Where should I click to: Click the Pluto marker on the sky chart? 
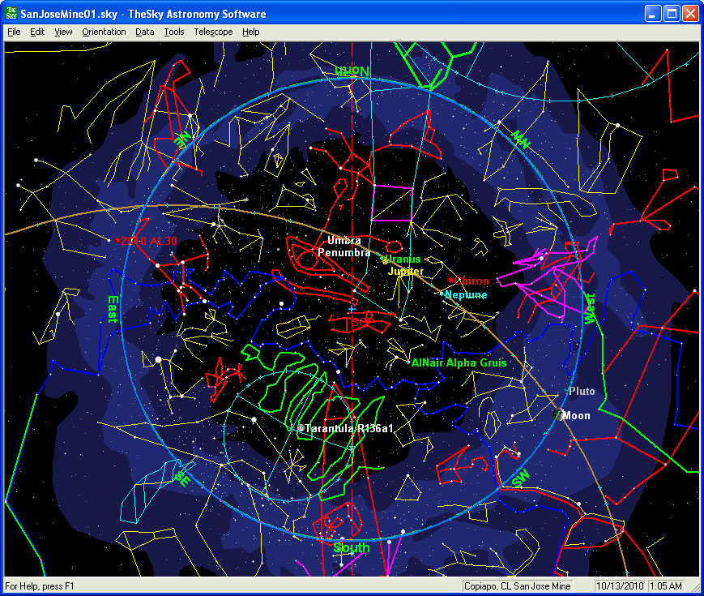tap(567, 392)
